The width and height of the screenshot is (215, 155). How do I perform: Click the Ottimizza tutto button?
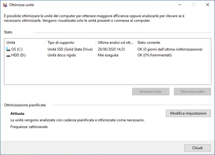(192, 91)
